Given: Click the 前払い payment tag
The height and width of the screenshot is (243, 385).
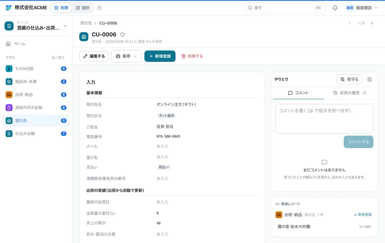Looking at the screenshot, I should coord(164,167).
